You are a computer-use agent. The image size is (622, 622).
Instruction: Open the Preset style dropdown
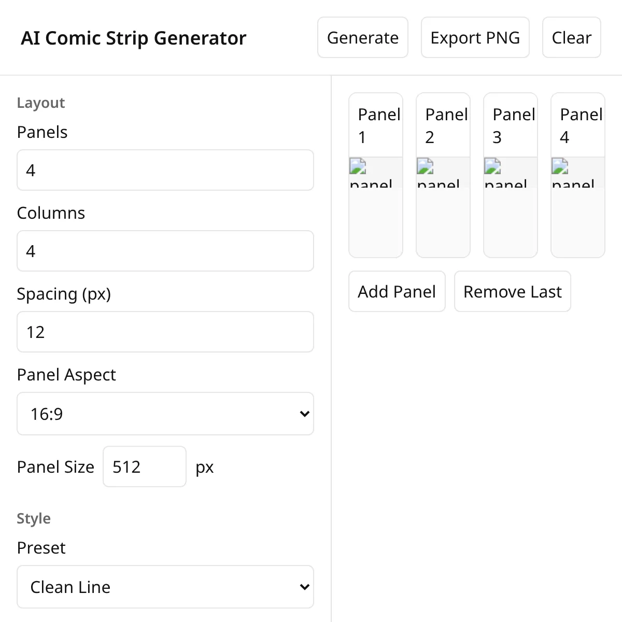click(165, 587)
